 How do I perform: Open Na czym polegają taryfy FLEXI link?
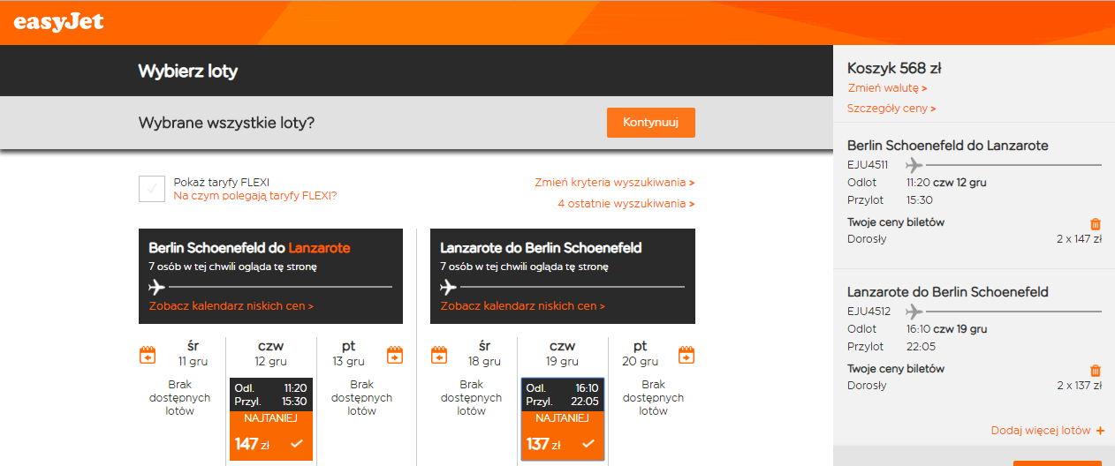click(x=255, y=196)
